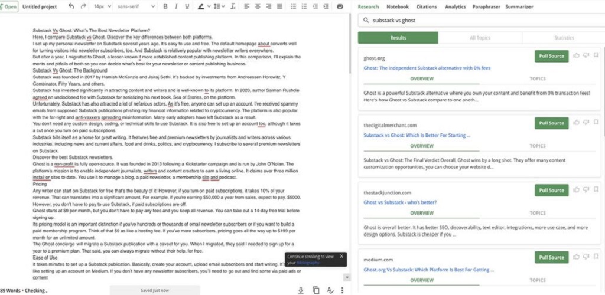
Task: Align text right
Action: [269, 6]
